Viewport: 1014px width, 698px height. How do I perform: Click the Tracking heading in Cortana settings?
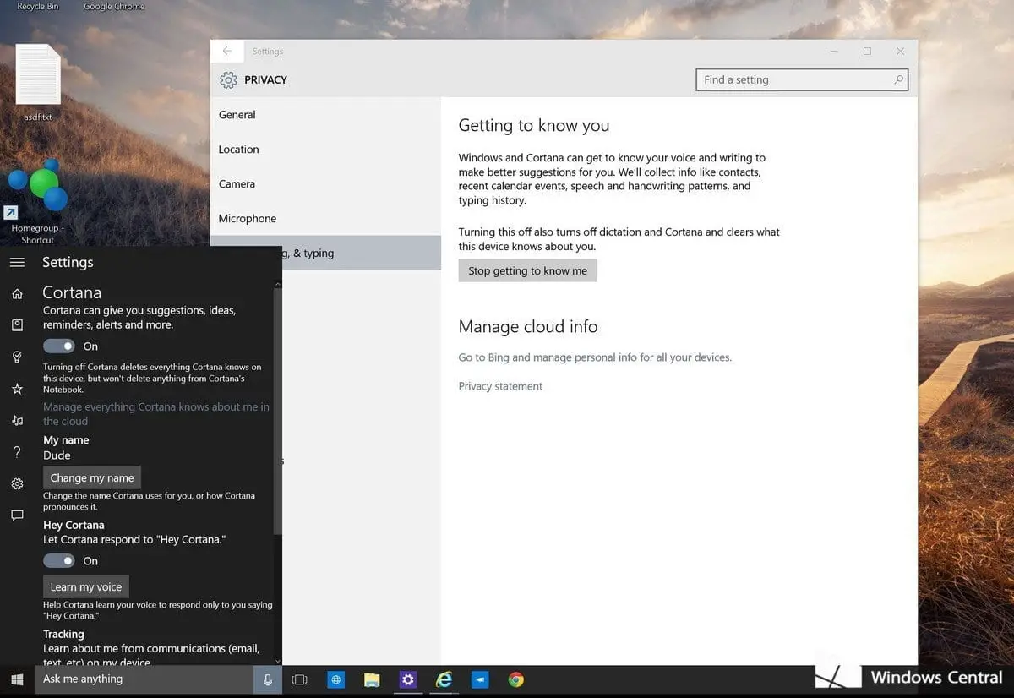tap(63, 634)
